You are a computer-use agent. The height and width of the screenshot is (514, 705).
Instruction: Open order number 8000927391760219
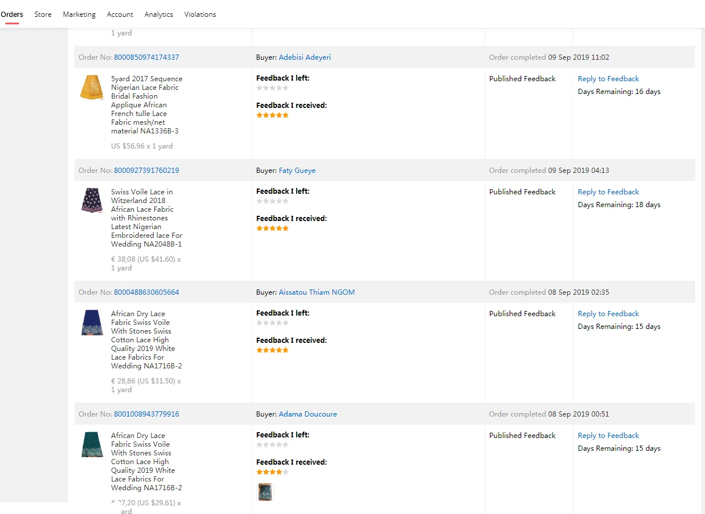pos(146,171)
